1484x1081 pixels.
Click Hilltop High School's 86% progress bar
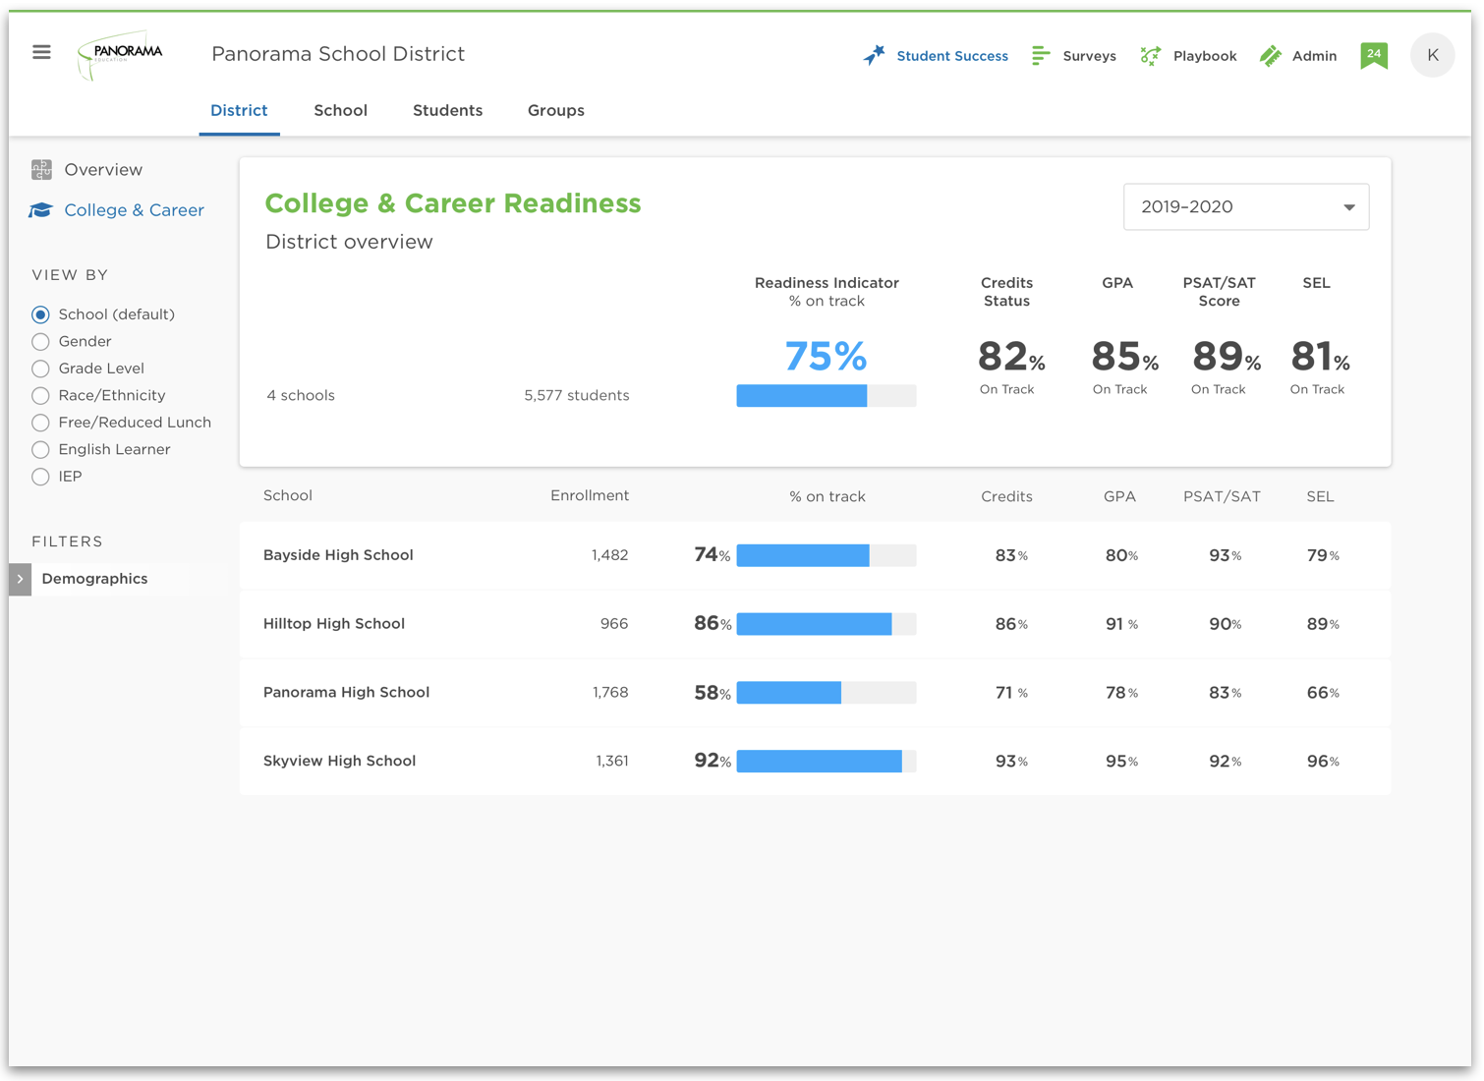pos(827,624)
